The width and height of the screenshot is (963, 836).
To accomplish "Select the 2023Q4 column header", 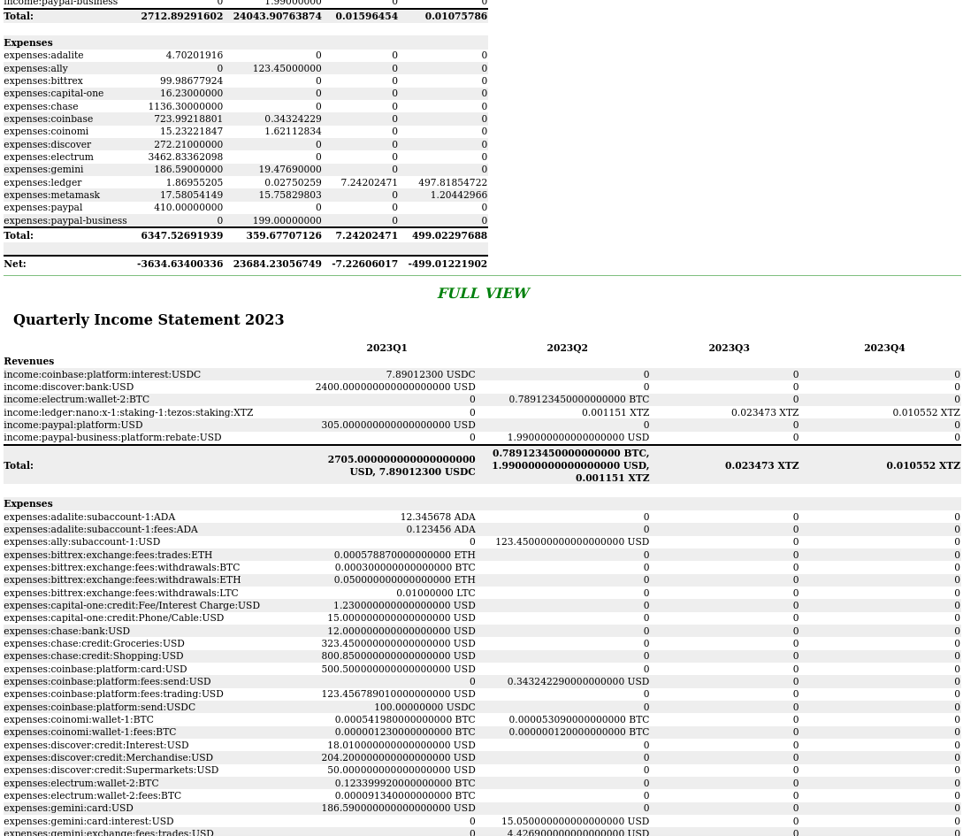I will (884, 349).
